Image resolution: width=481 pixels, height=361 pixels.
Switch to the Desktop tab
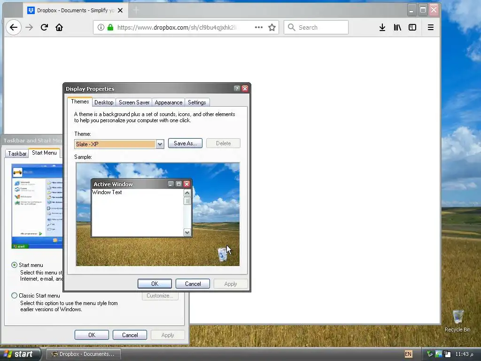(x=104, y=102)
